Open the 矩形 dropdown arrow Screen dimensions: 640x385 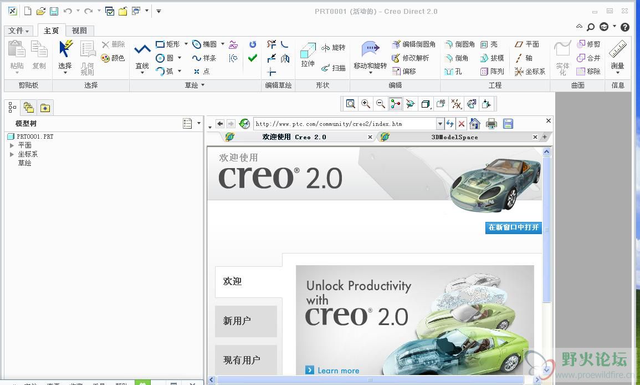pyautogui.click(x=186, y=44)
